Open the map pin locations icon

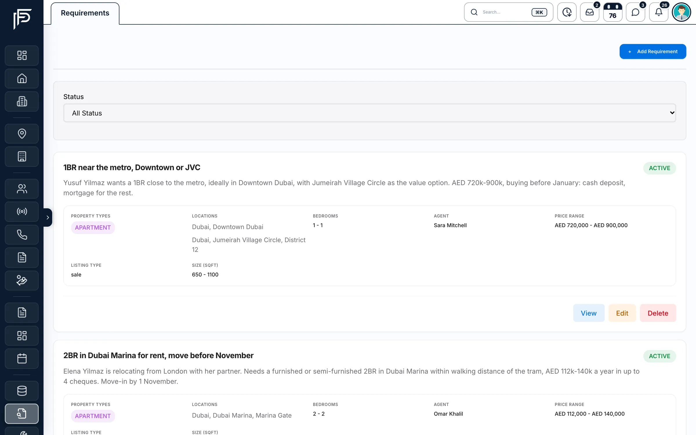[x=22, y=134]
